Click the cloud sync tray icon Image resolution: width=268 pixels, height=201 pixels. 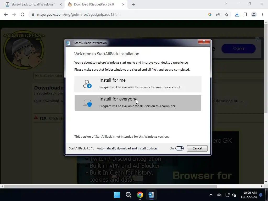coord(219,195)
